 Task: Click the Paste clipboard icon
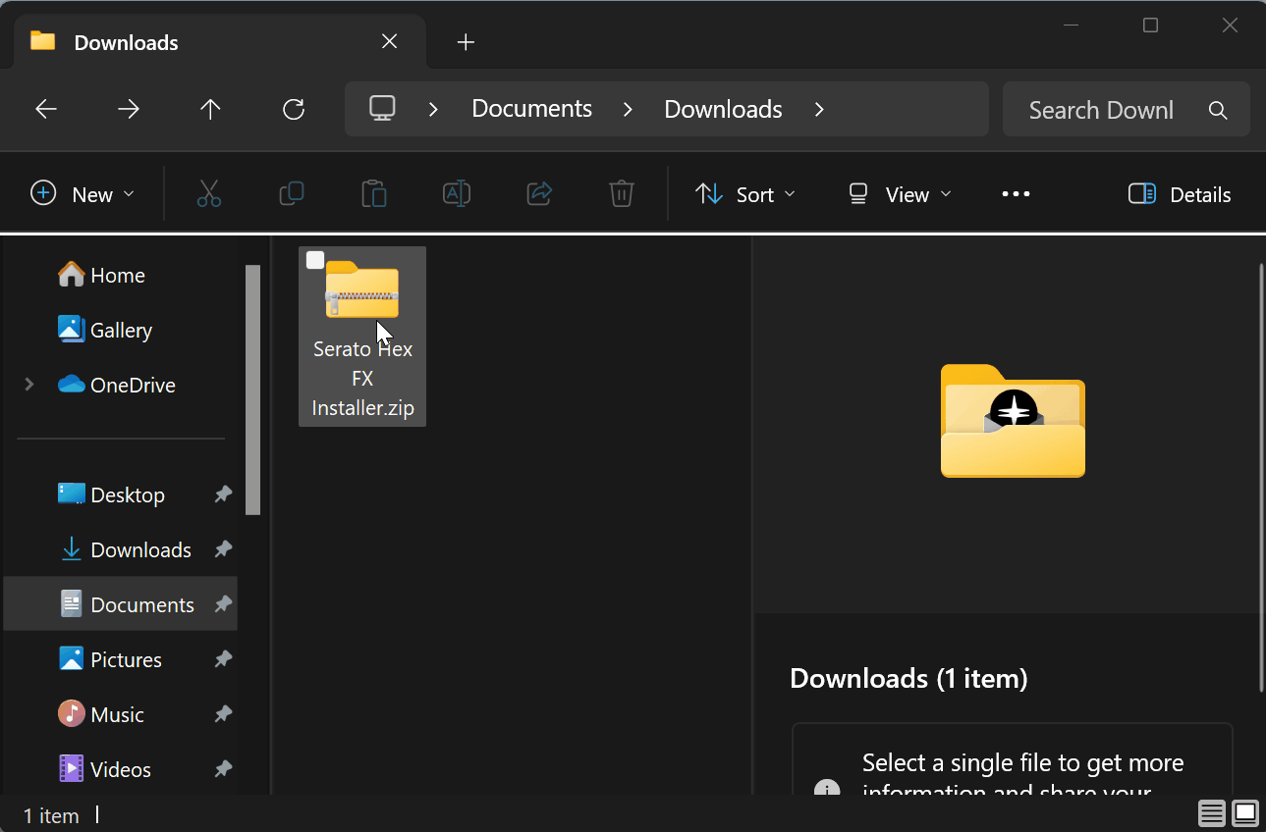(x=374, y=194)
